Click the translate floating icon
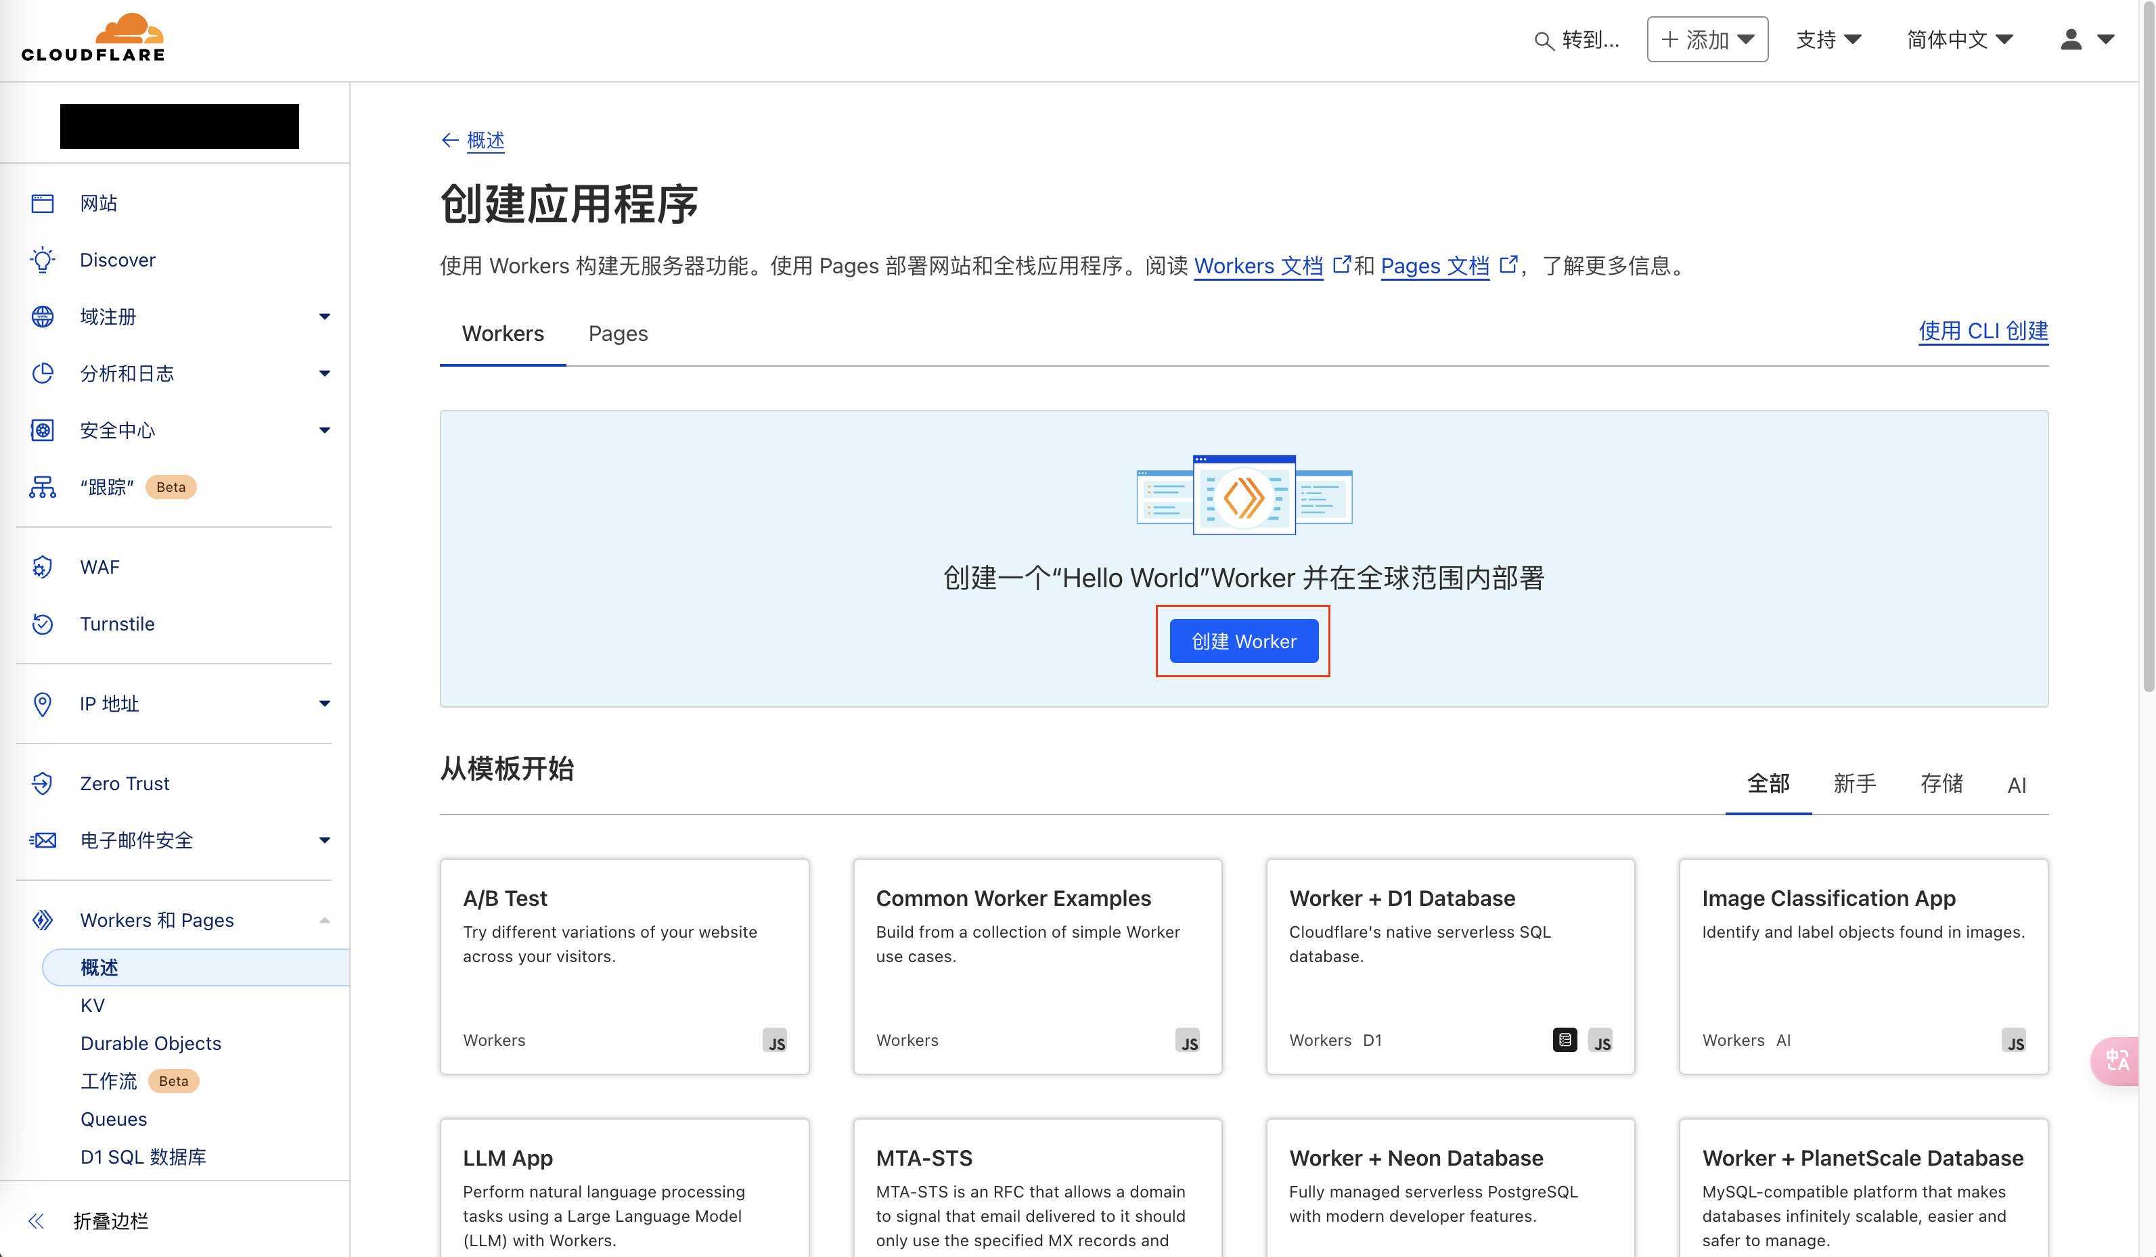 click(2118, 1060)
